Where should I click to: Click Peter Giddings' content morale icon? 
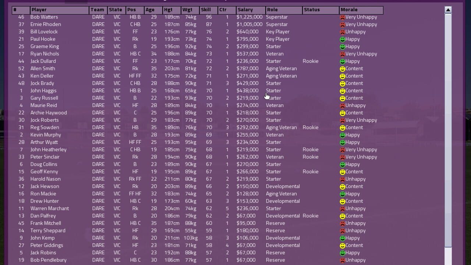(x=343, y=245)
